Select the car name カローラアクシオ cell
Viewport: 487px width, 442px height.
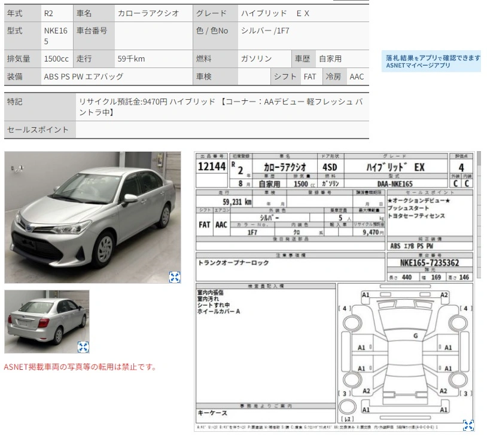click(154, 13)
